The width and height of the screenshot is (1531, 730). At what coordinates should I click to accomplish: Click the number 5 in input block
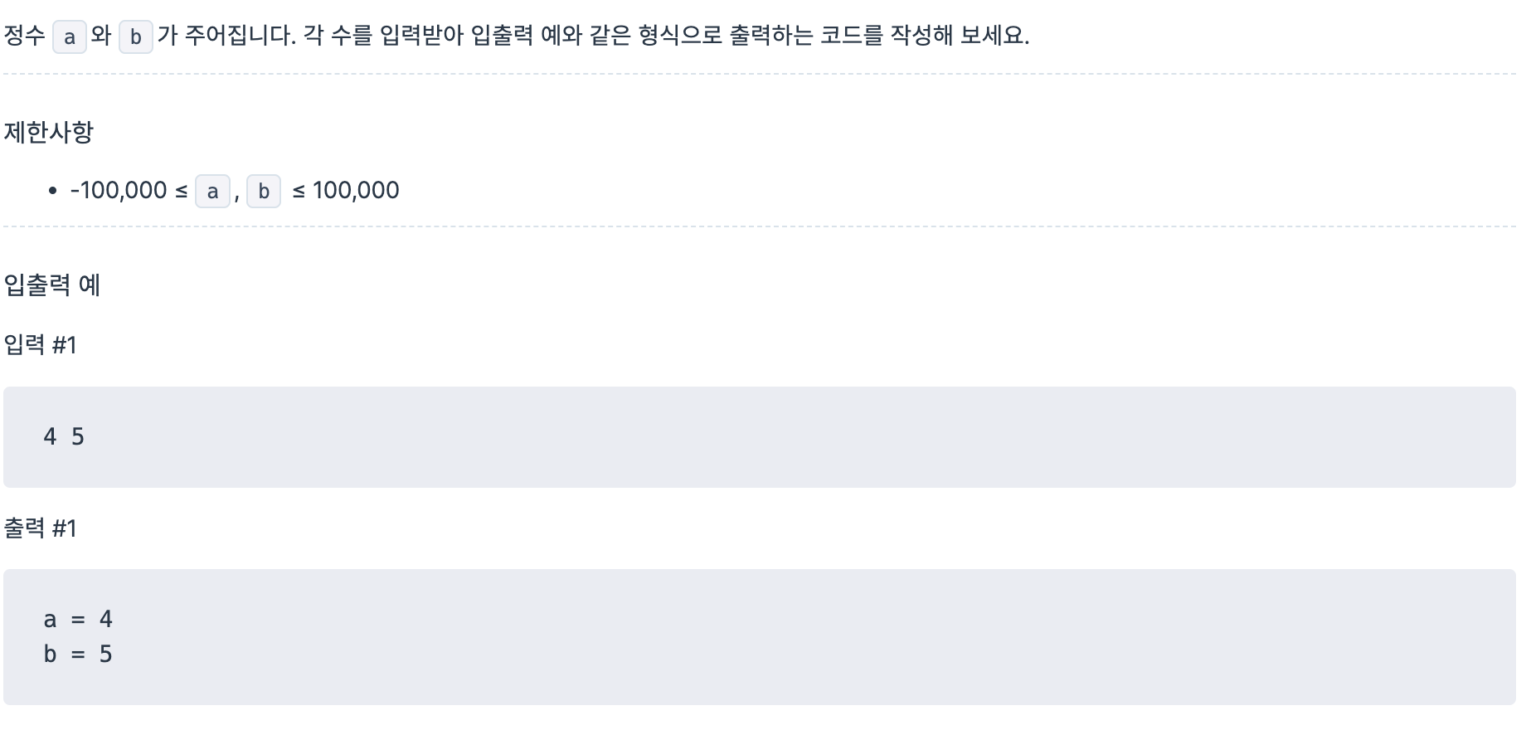(x=78, y=436)
